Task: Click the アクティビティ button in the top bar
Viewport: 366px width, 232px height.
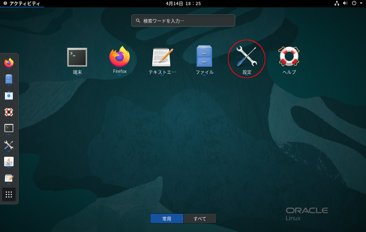Action: (22, 3)
